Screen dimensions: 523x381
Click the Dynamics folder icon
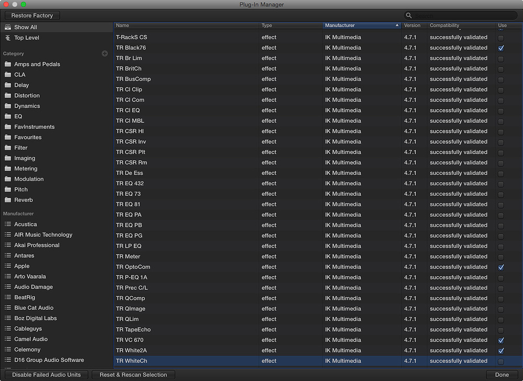pyautogui.click(x=8, y=106)
